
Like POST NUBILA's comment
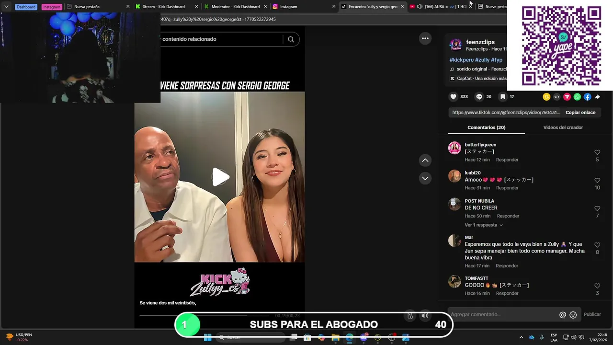click(x=597, y=209)
